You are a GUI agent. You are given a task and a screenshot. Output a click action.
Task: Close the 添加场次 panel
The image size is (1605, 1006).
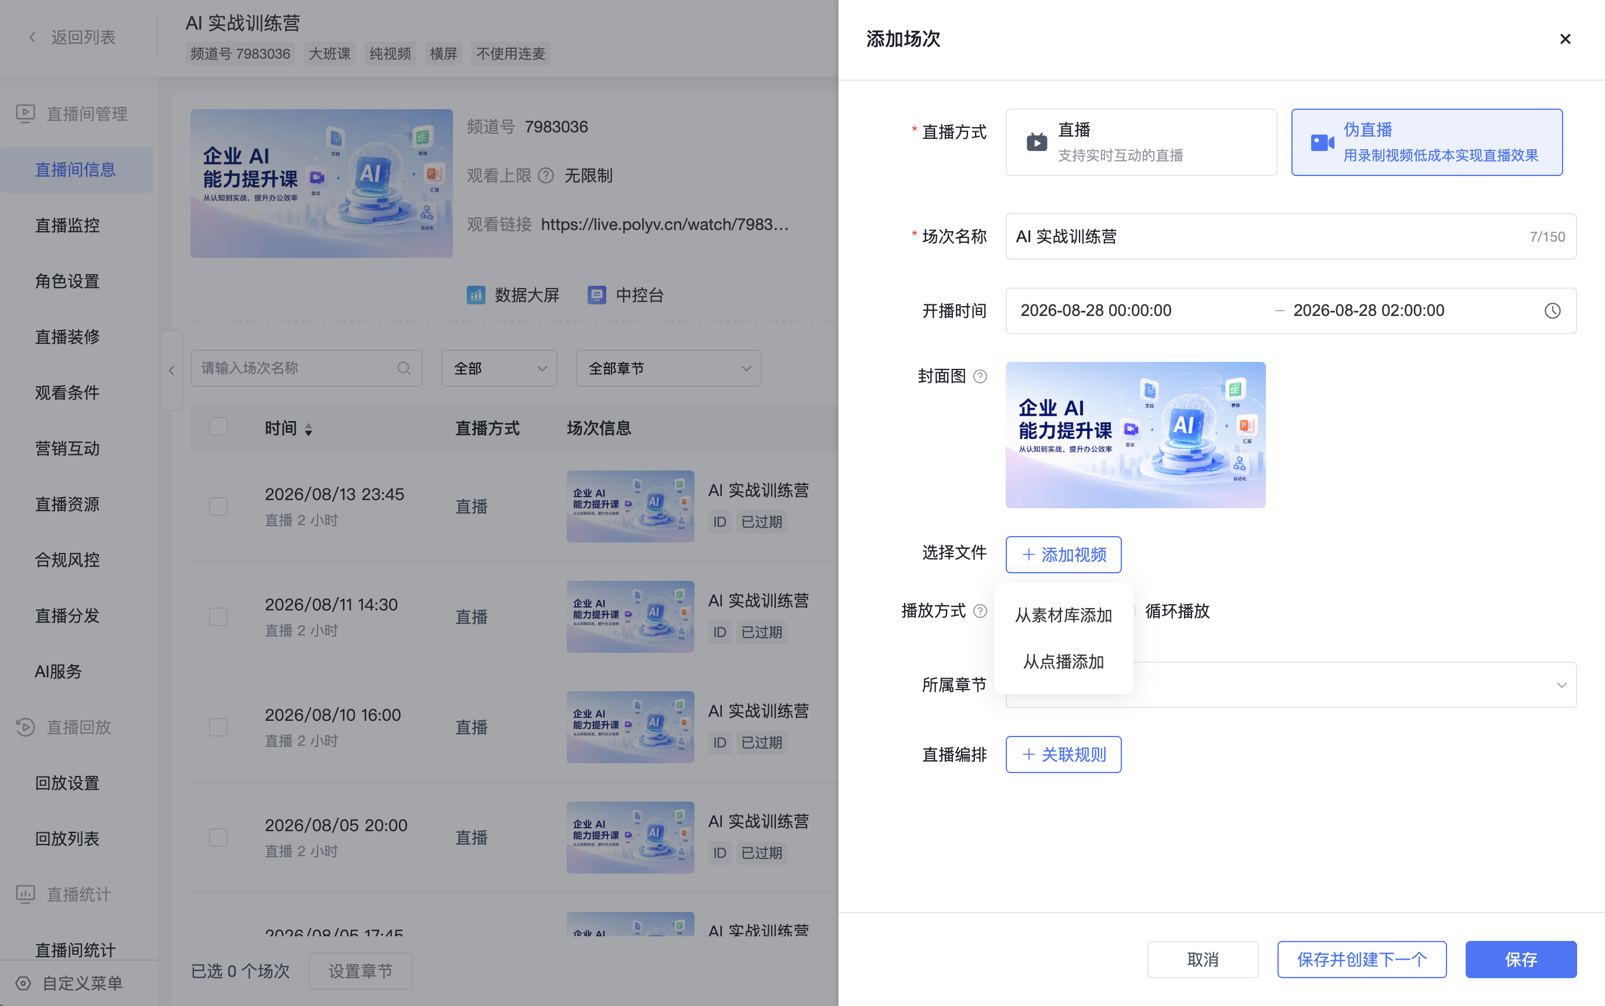pyautogui.click(x=1565, y=39)
